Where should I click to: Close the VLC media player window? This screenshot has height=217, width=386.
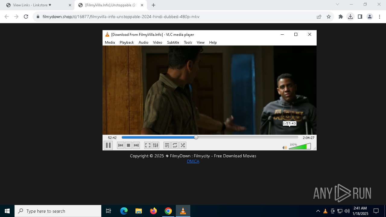click(309, 34)
